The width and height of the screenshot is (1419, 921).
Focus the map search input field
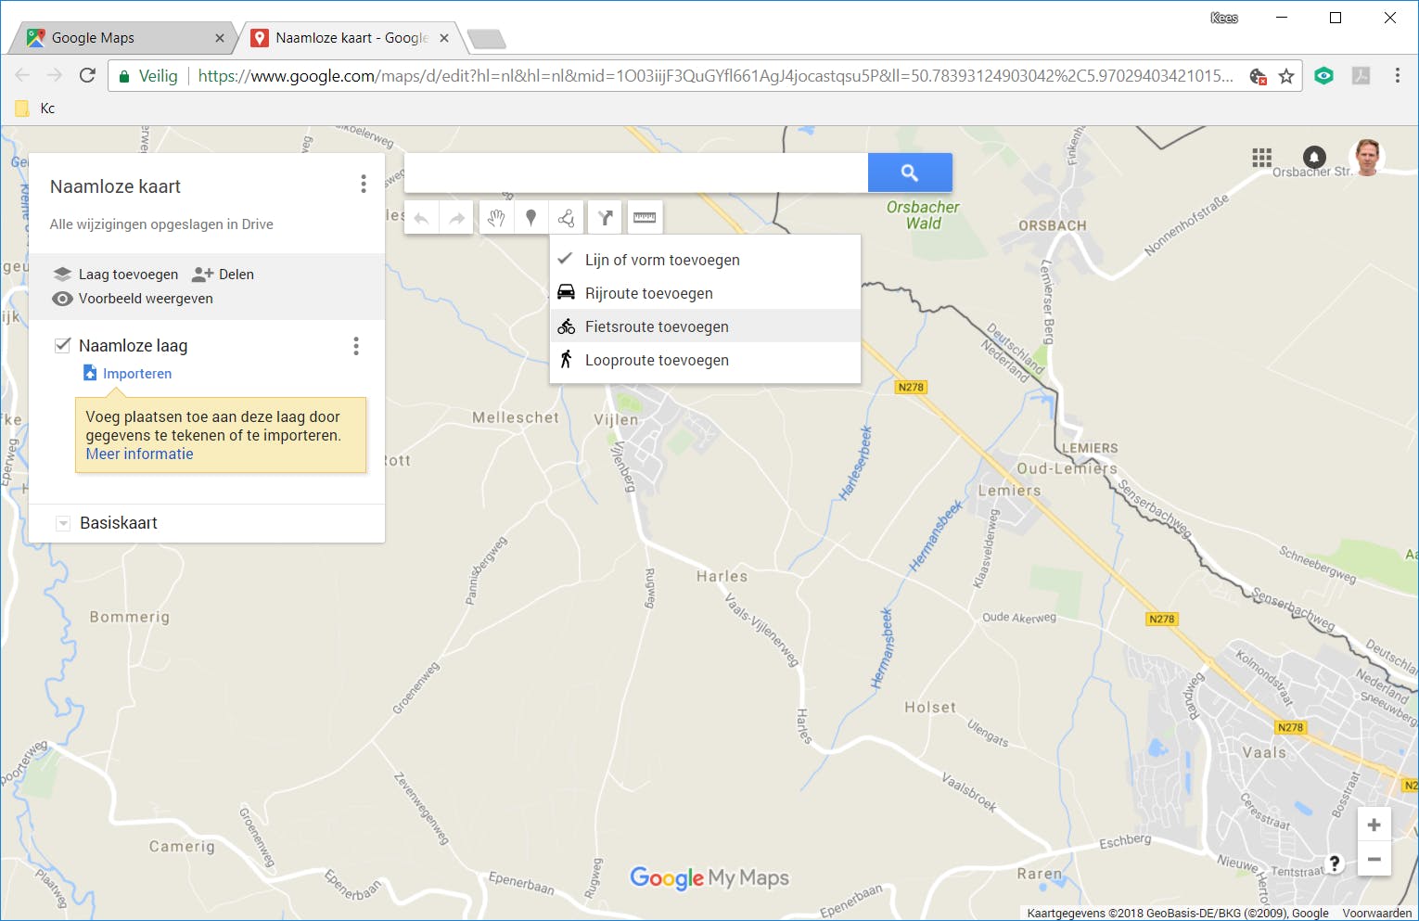click(x=636, y=173)
